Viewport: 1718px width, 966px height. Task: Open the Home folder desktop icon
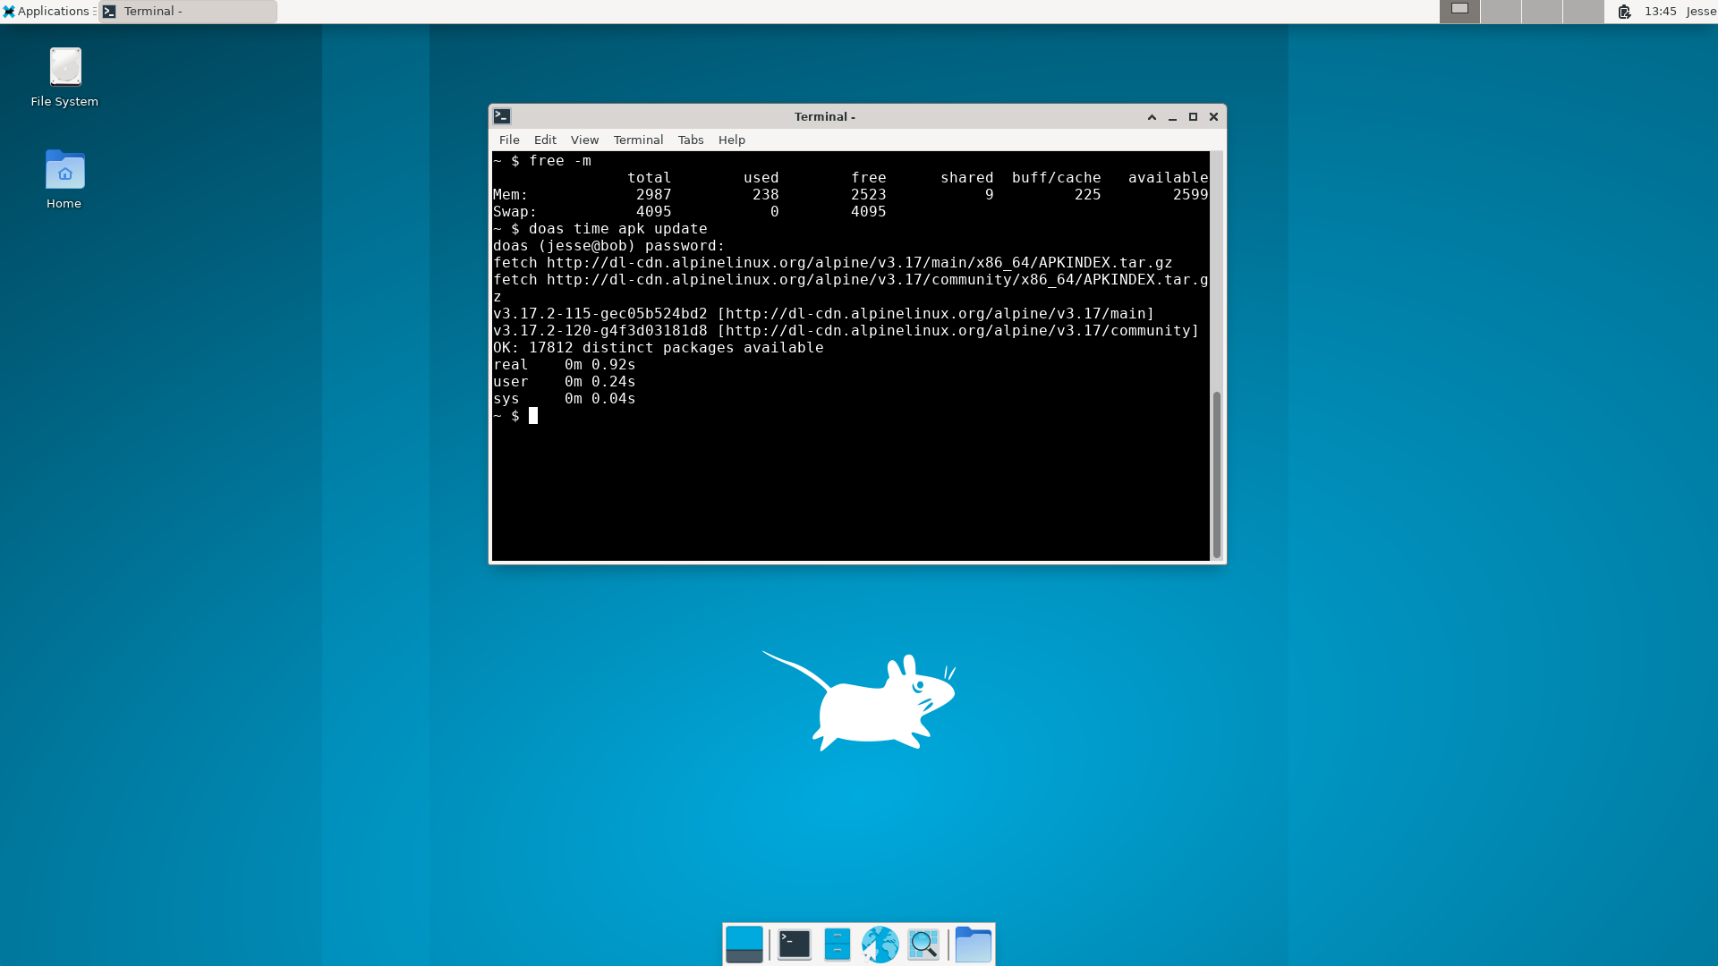coord(64,180)
